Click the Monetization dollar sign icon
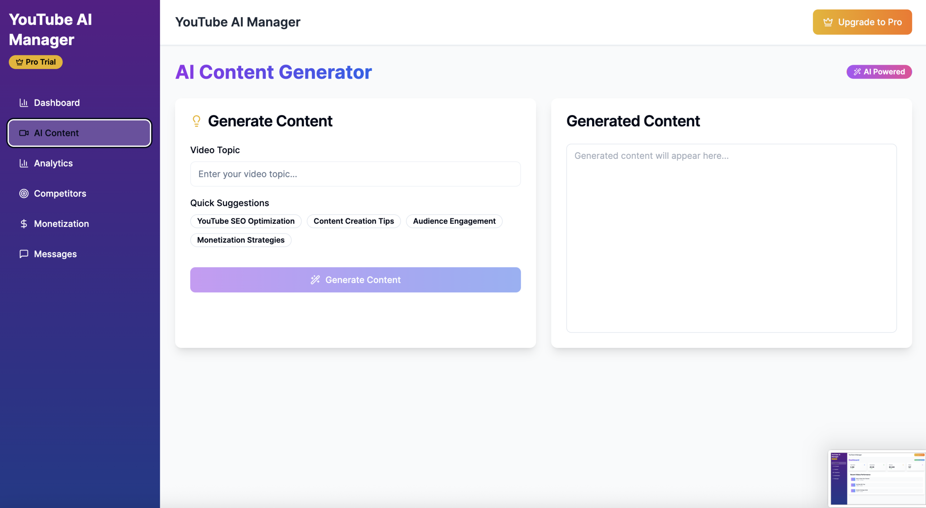This screenshot has width=926, height=508. pyautogui.click(x=24, y=224)
